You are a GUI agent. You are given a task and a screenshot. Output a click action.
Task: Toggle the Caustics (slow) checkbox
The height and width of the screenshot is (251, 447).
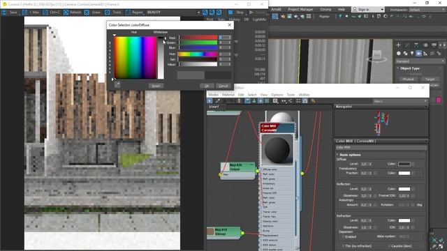pyautogui.click(x=390, y=246)
